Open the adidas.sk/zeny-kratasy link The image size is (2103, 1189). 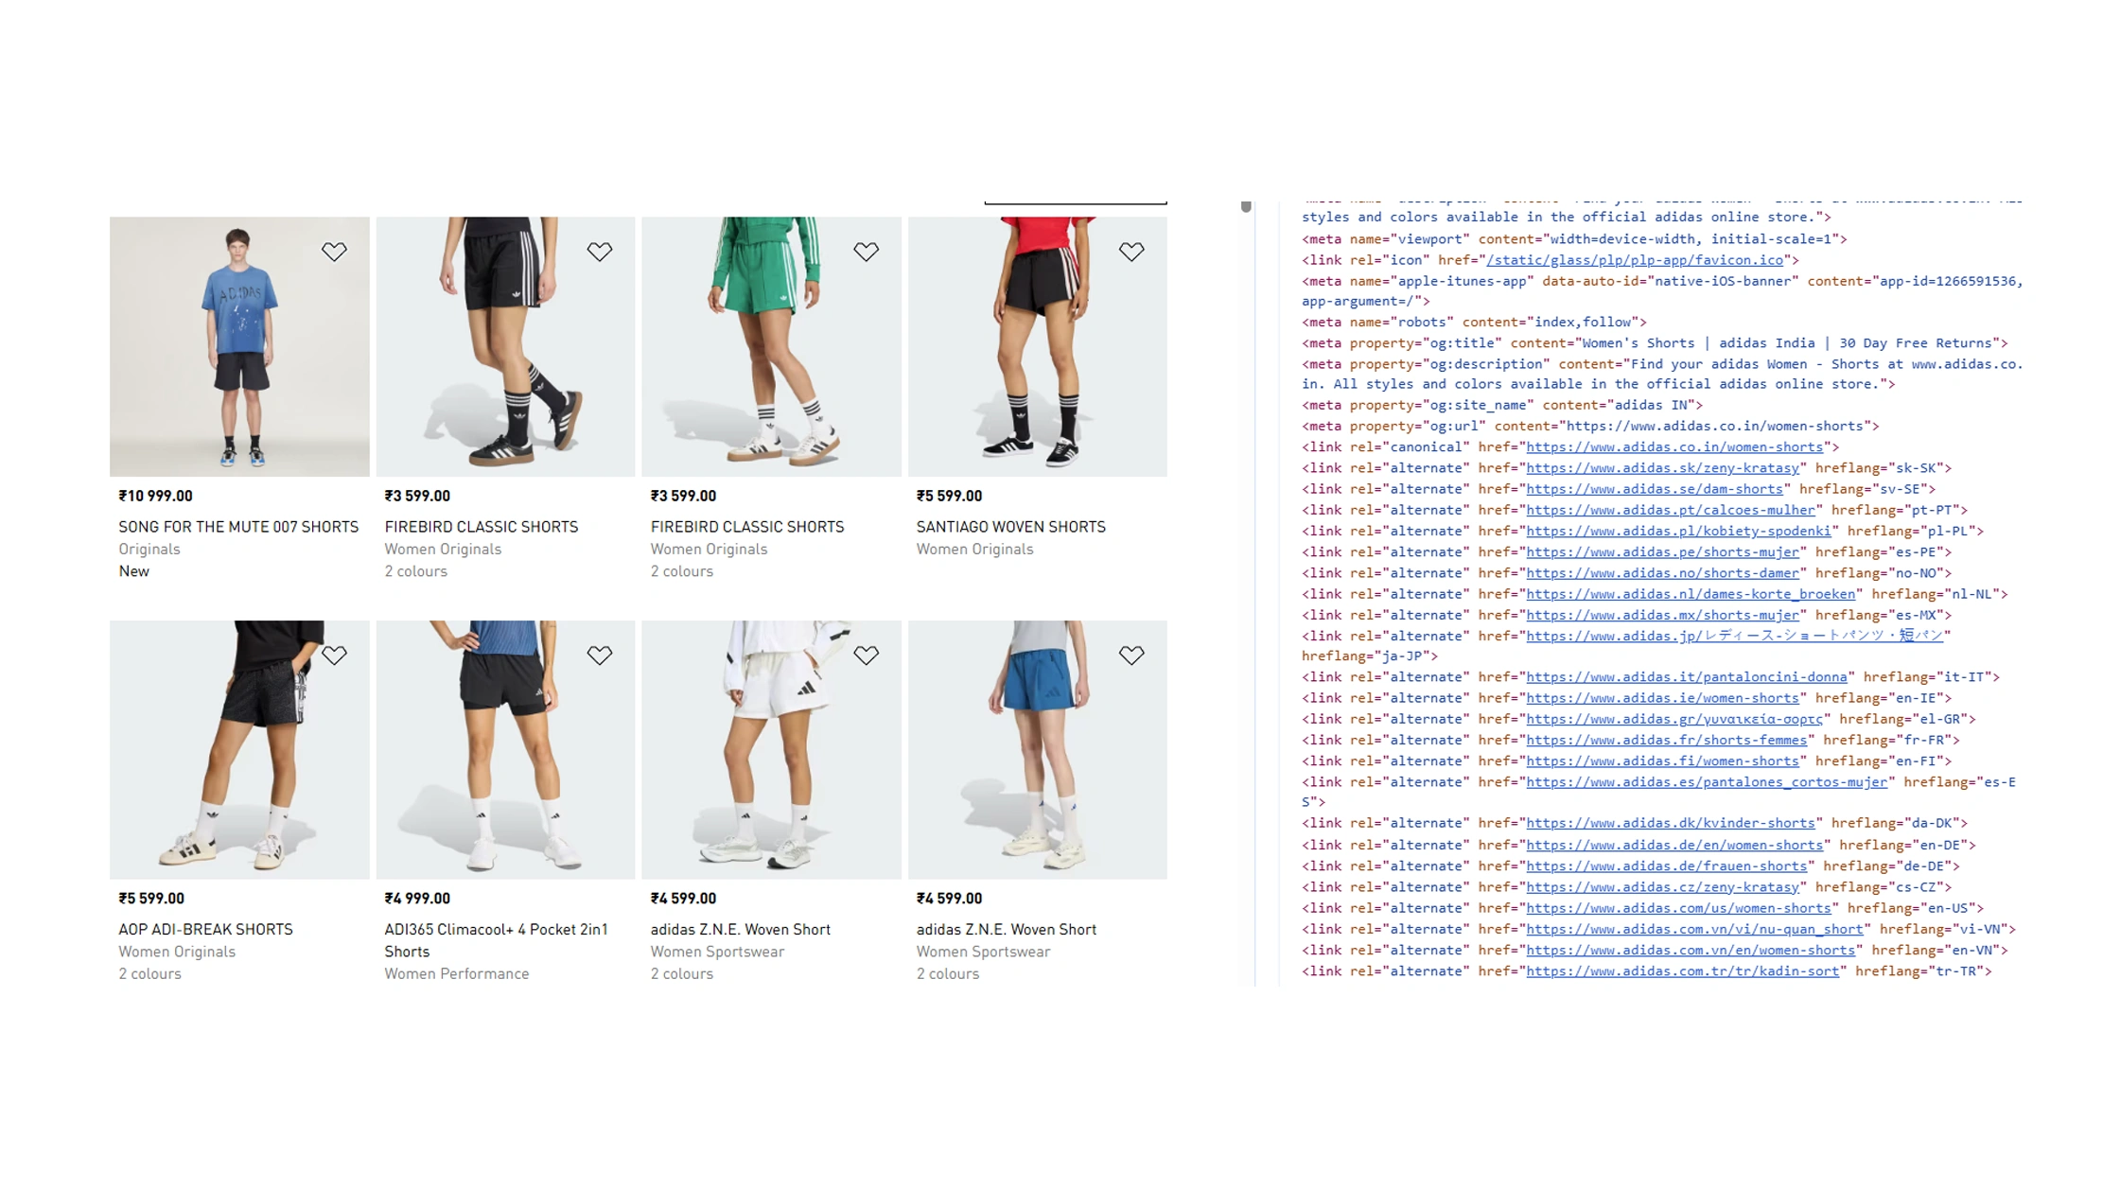1661,468
